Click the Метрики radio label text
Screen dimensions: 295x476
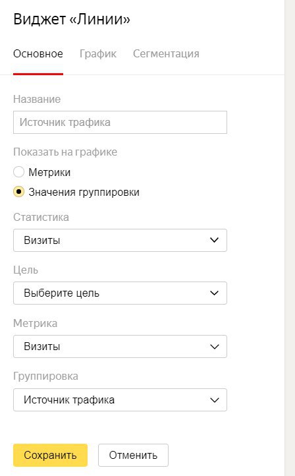[49, 173]
